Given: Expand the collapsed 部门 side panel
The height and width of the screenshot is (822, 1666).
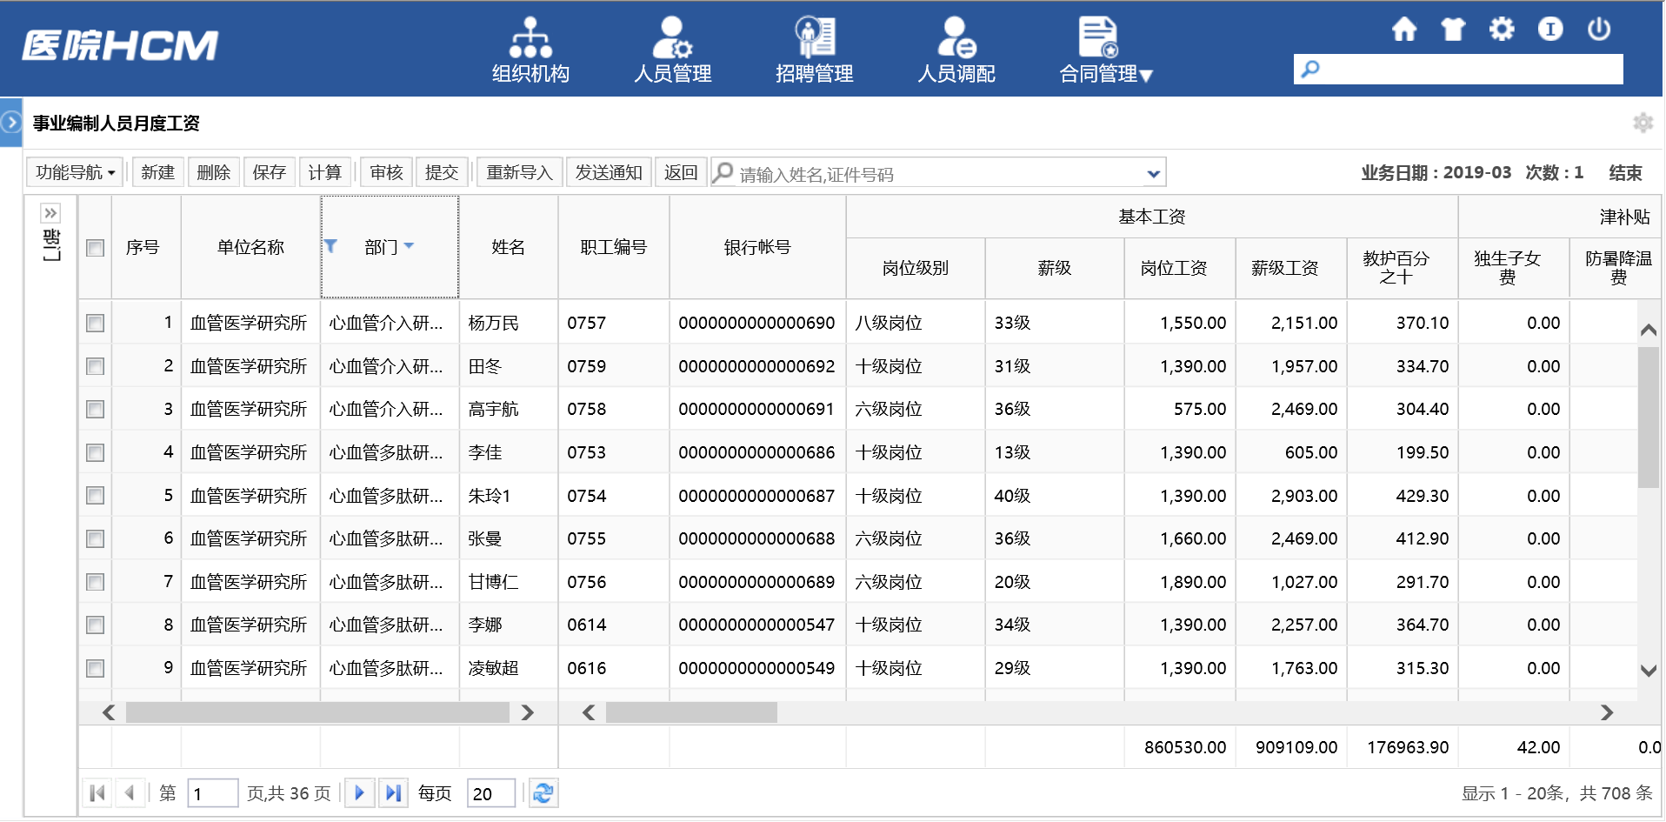Looking at the screenshot, I should point(50,213).
